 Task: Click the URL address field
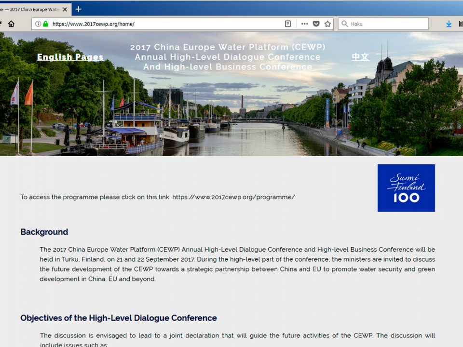(x=164, y=24)
